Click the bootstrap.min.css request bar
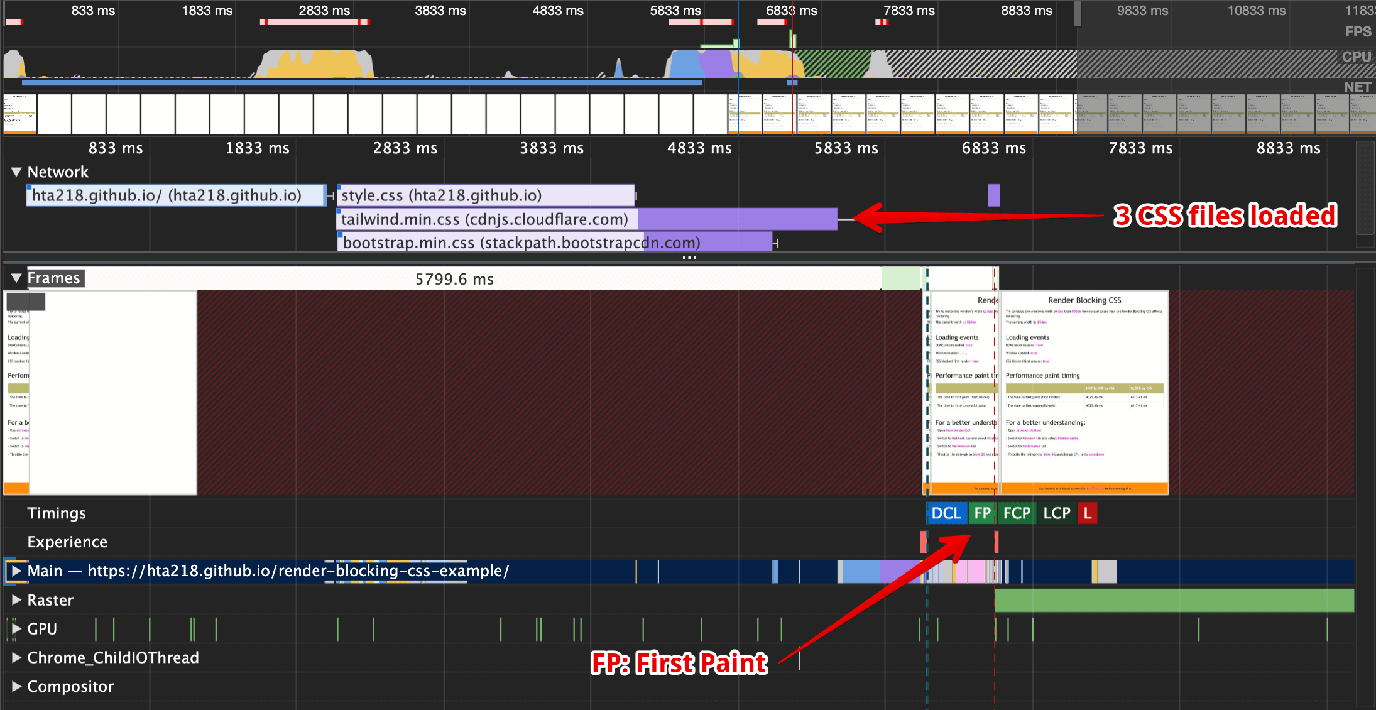The height and width of the screenshot is (710, 1376). (554, 243)
